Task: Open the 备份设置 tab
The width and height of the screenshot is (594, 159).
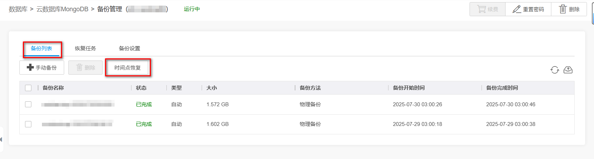Action: tap(129, 49)
